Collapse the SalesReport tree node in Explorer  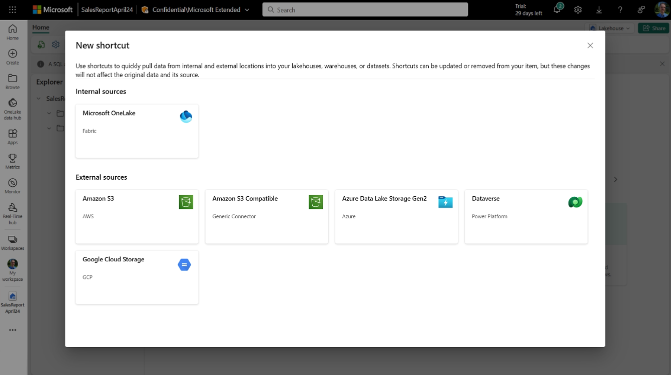click(39, 99)
